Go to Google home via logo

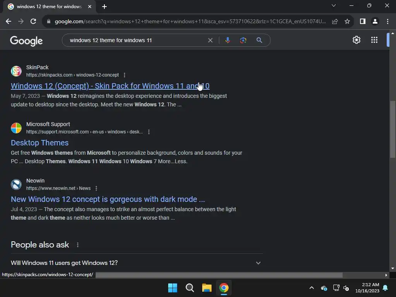click(x=26, y=41)
